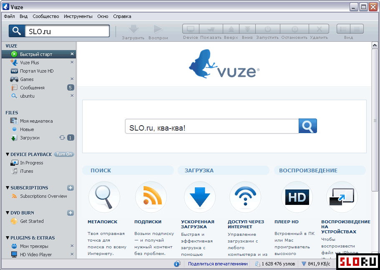The width and height of the screenshot is (380, 270).
Task: Click the Воспрои play toolbar icon
Action: (158, 29)
